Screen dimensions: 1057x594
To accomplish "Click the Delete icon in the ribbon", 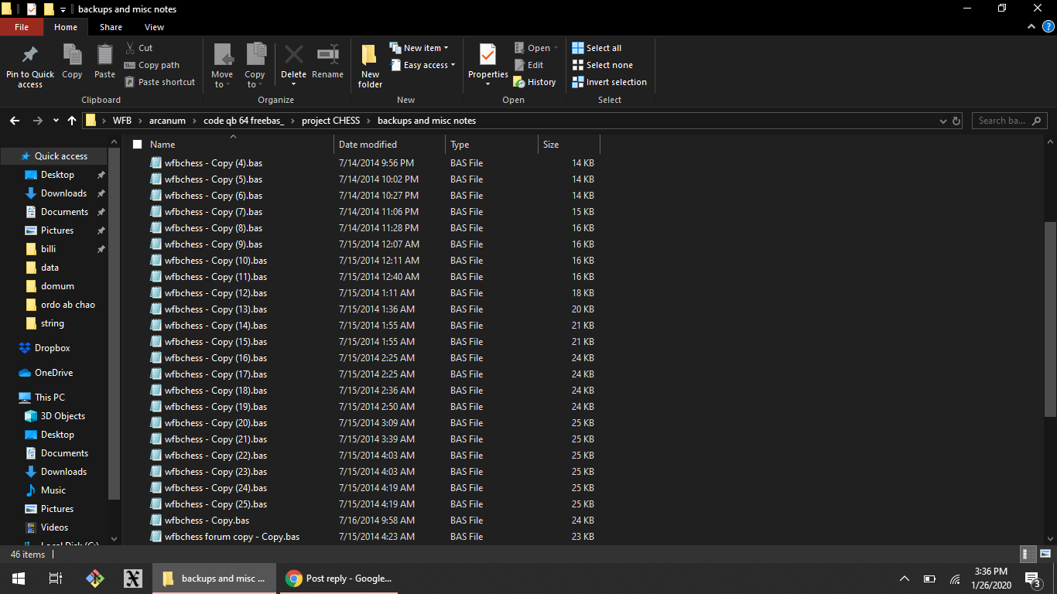I will (293, 56).
